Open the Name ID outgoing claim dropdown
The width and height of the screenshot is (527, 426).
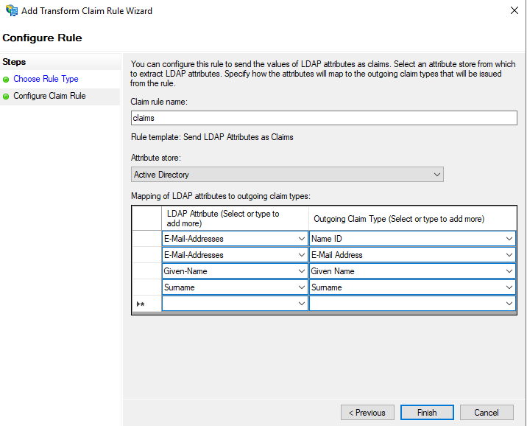(x=509, y=239)
